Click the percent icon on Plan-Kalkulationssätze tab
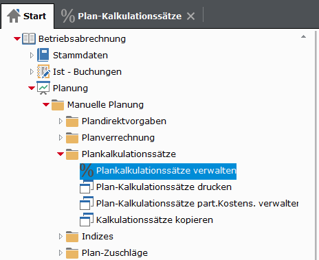 coord(68,16)
